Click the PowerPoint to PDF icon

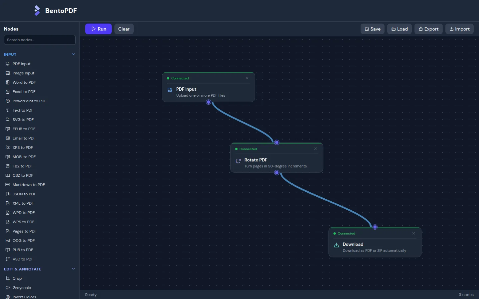click(x=8, y=101)
